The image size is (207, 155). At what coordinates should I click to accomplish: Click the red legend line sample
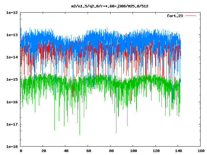[x=191, y=16]
